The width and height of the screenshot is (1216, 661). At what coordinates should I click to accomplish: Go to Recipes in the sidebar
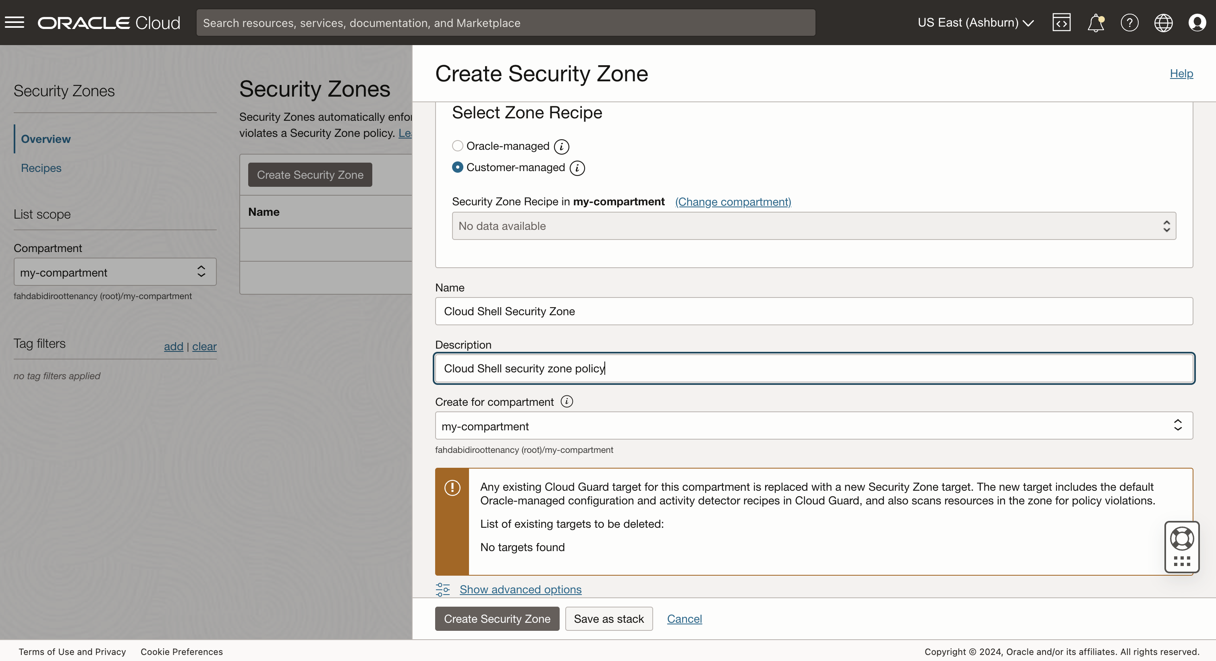[41, 168]
